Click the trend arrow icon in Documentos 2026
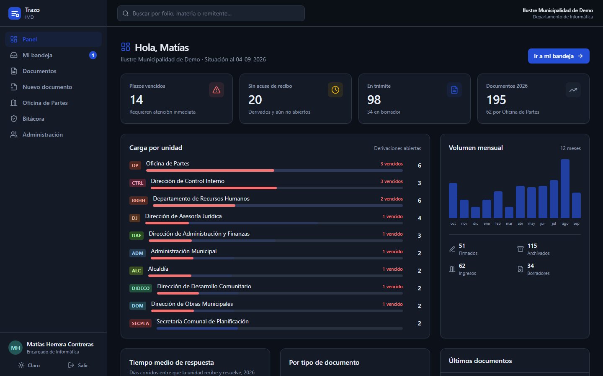603x376 pixels. 573,90
